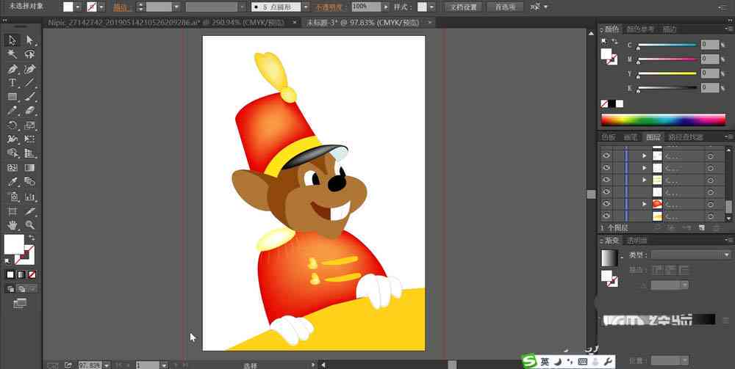Open the zoom percentage dropdown at bottom

click(x=107, y=365)
